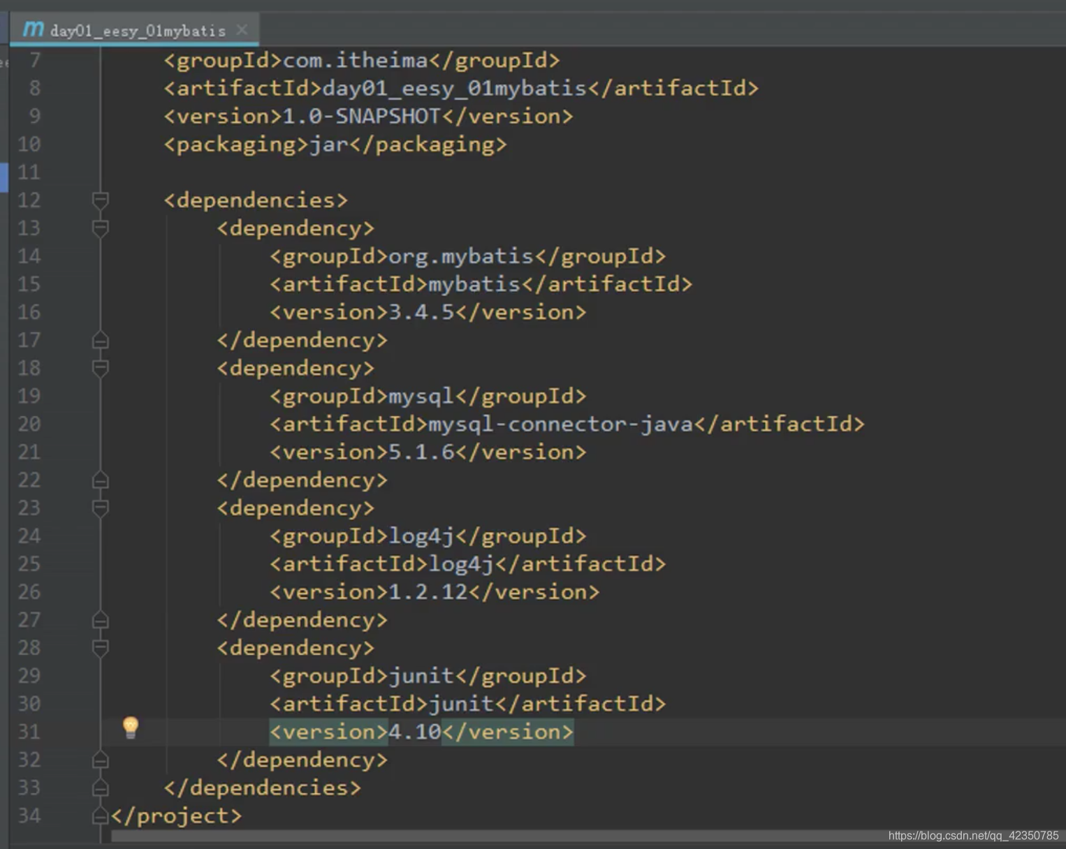1066x849 pixels.
Task: Collapse the mybatis dependency fold marker on line 13
Action: 101,228
